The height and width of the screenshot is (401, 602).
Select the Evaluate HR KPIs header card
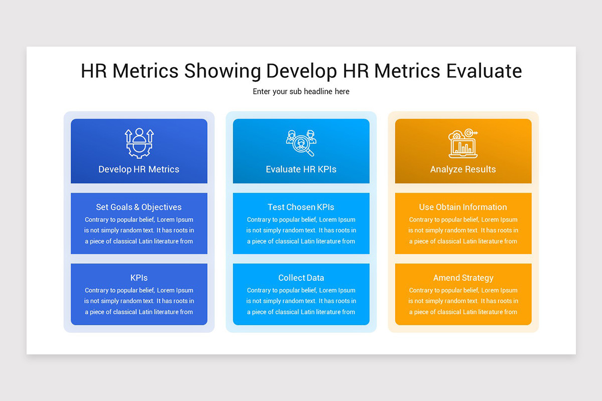[301, 150]
